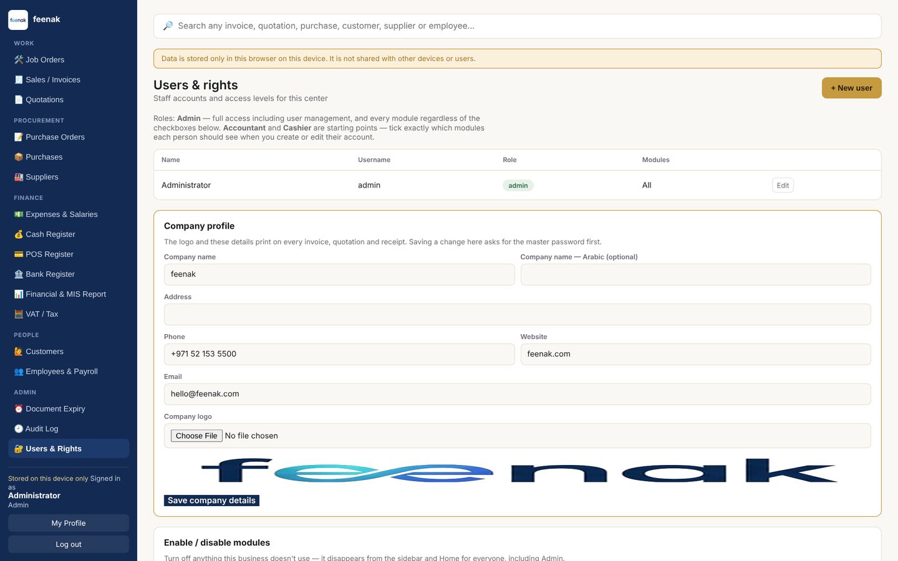Image resolution: width=898 pixels, height=561 pixels.
Task: Click the feenak company logo preview
Action: click(519, 471)
